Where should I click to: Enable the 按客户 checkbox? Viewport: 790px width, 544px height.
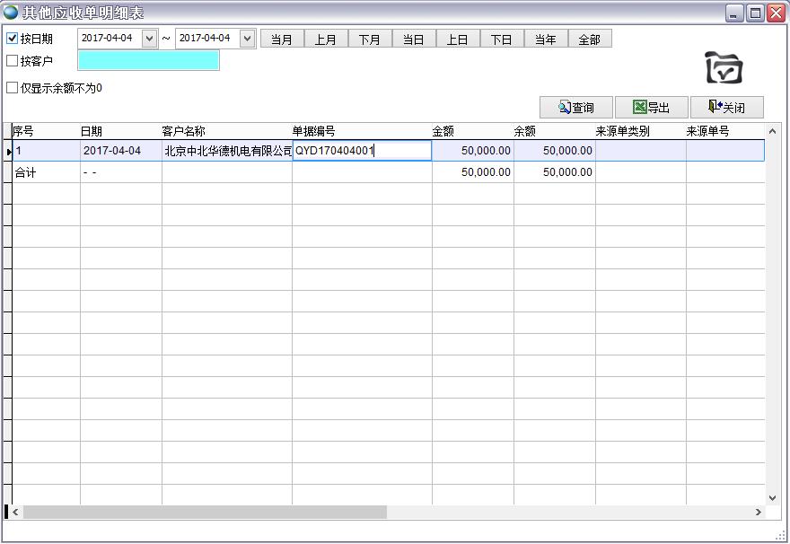13,61
